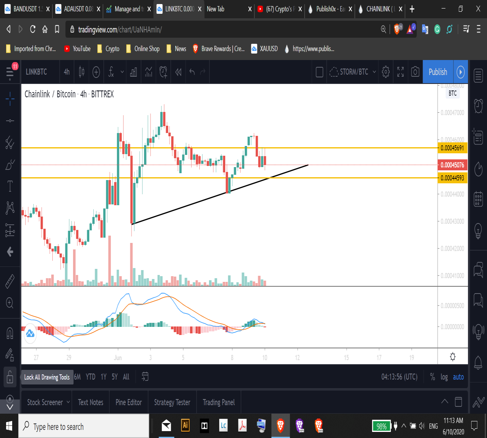This screenshot has width=487, height=438.
Task: Activate the zoom in tool
Action: (x=10, y=303)
